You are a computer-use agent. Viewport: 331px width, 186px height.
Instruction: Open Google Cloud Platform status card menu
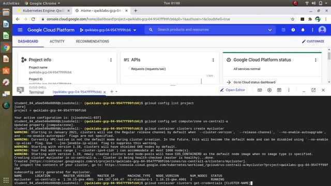coord(315,60)
